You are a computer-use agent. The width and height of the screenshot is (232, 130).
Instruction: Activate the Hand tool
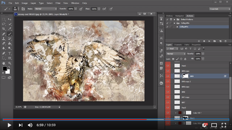[x=4, y=63]
